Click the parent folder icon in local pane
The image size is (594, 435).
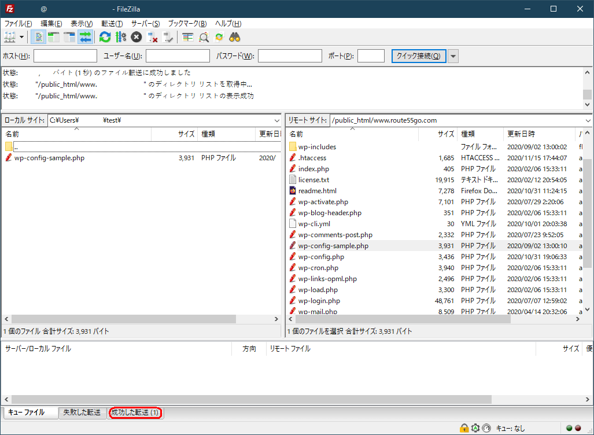pos(9,147)
